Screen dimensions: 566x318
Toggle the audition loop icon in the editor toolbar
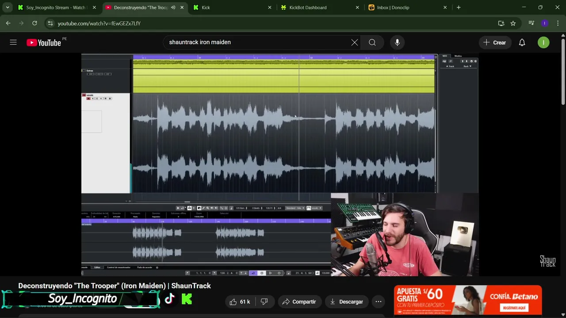pyautogui.click(x=182, y=208)
